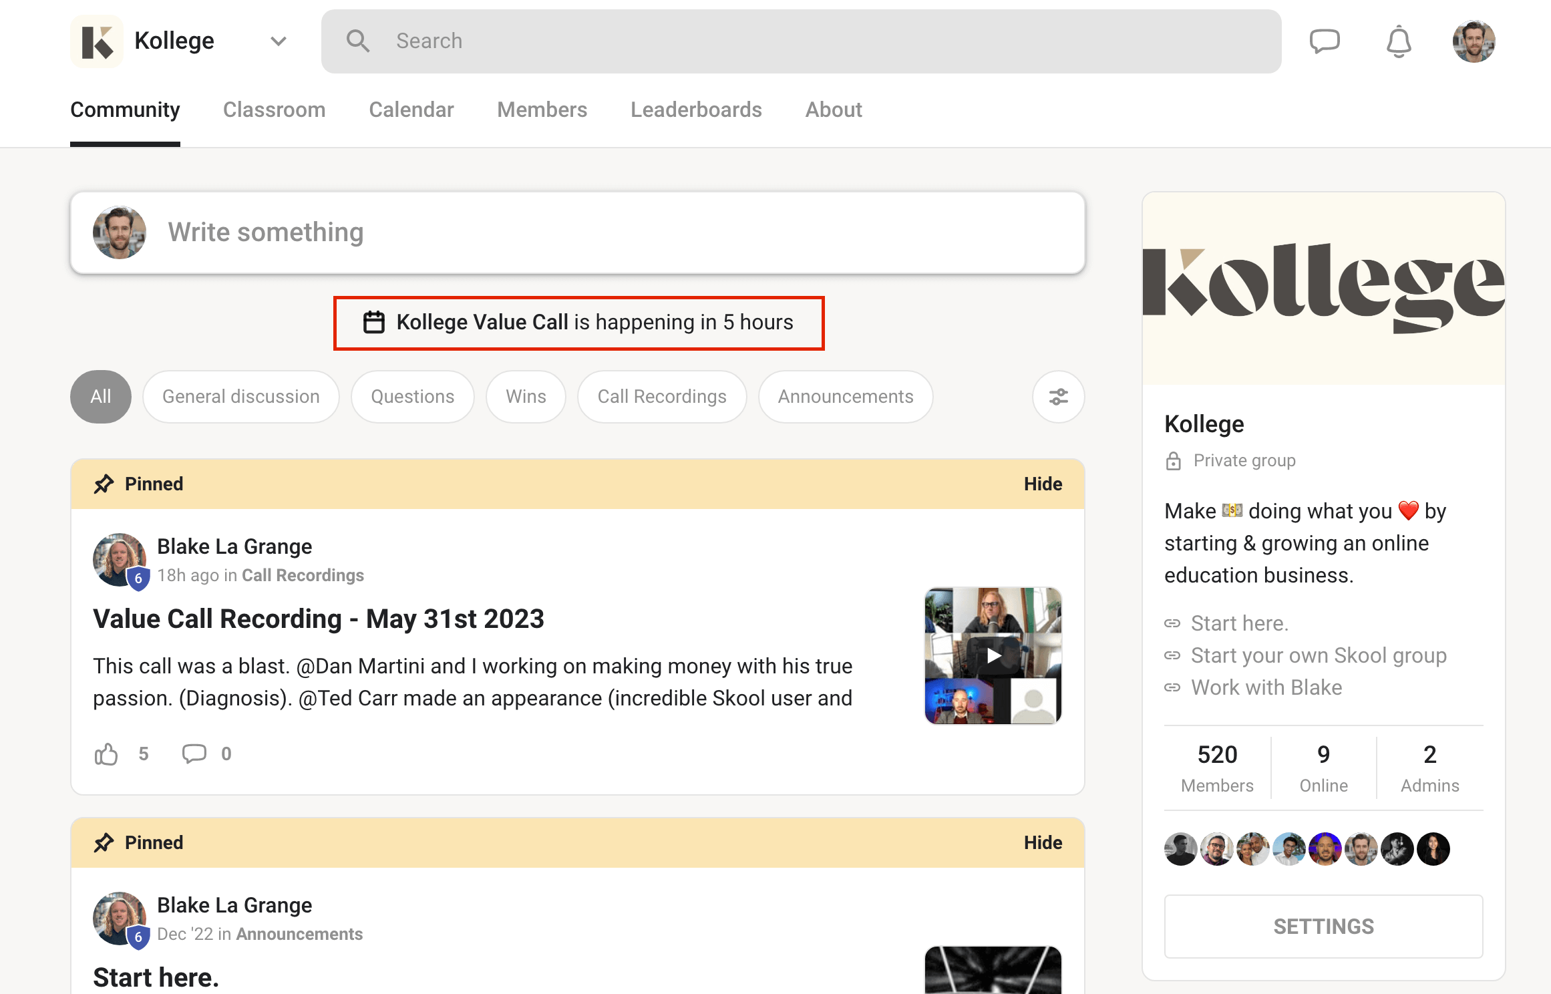Click the pin icon on the first pinned post
The height and width of the screenshot is (994, 1551).
105,484
